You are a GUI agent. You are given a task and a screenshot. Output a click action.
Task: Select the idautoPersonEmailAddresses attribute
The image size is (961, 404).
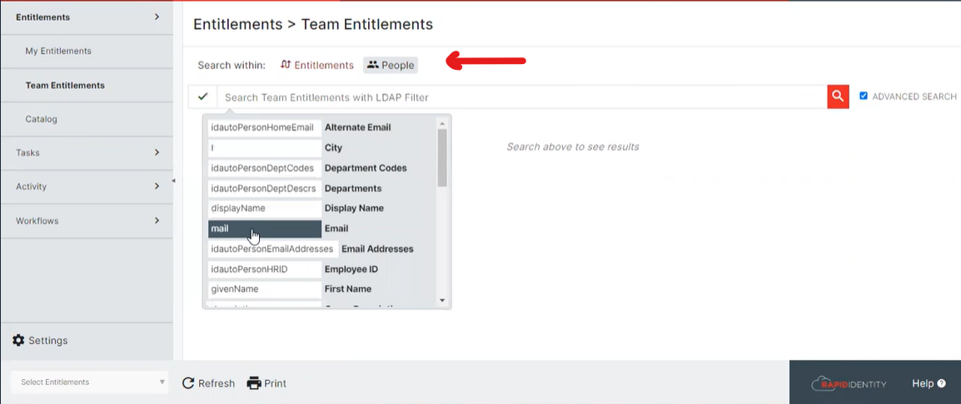tap(273, 249)
